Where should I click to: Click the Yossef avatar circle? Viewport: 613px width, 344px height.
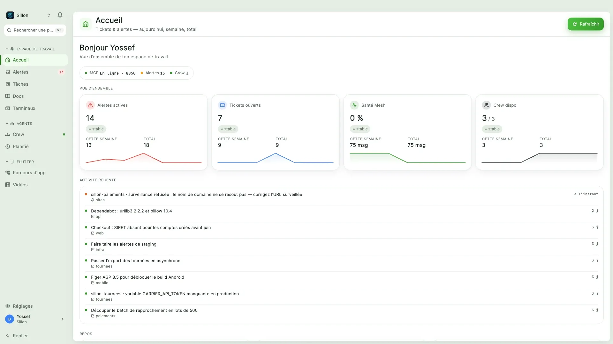(x=10, y=319)
